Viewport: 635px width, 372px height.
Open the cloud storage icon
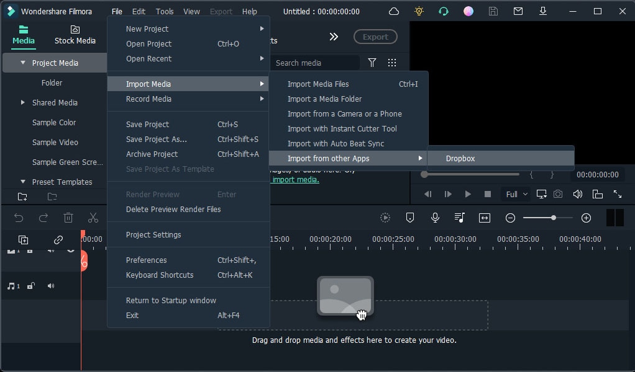point(394,11)
